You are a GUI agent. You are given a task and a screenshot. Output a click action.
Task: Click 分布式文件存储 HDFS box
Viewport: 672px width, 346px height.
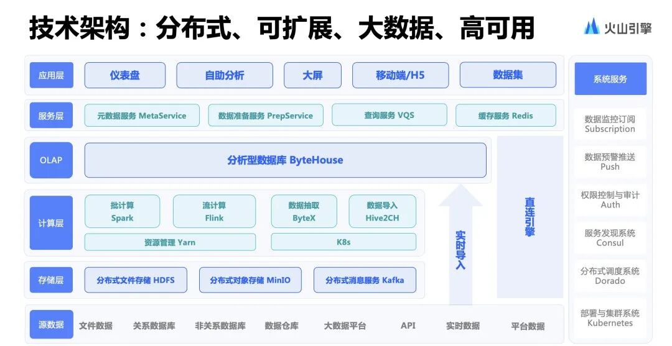coord(136,280)
